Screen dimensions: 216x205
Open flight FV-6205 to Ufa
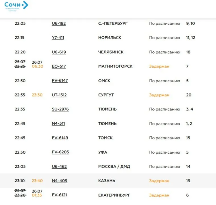pos(60,152)
